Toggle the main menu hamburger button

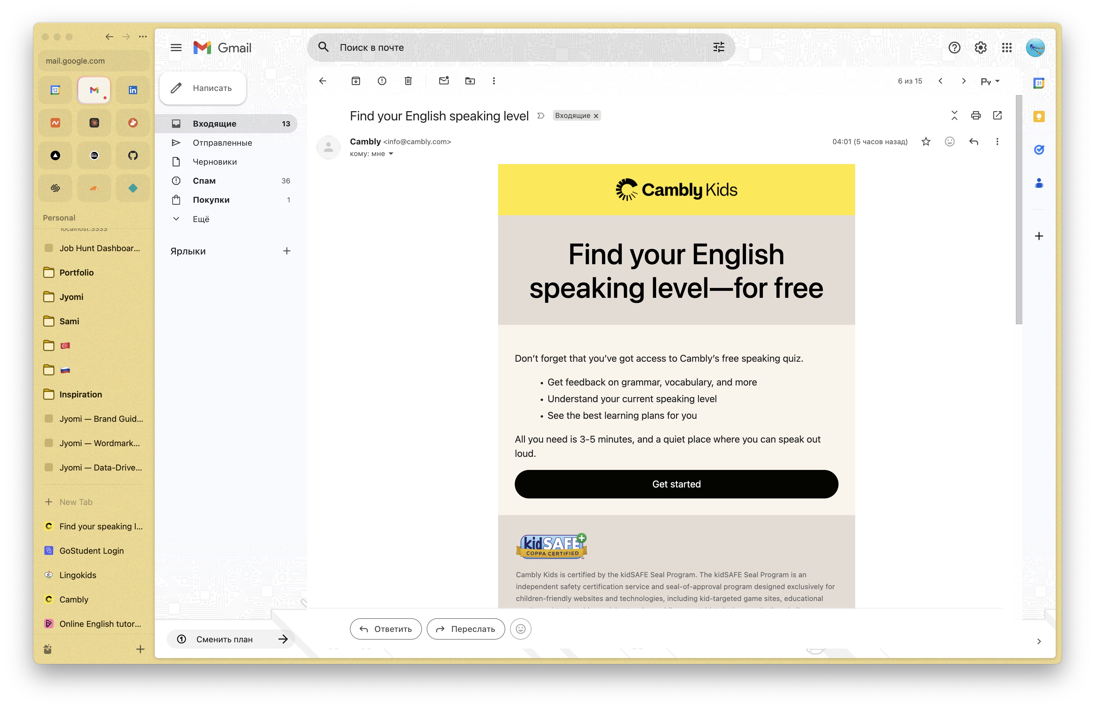176,47
